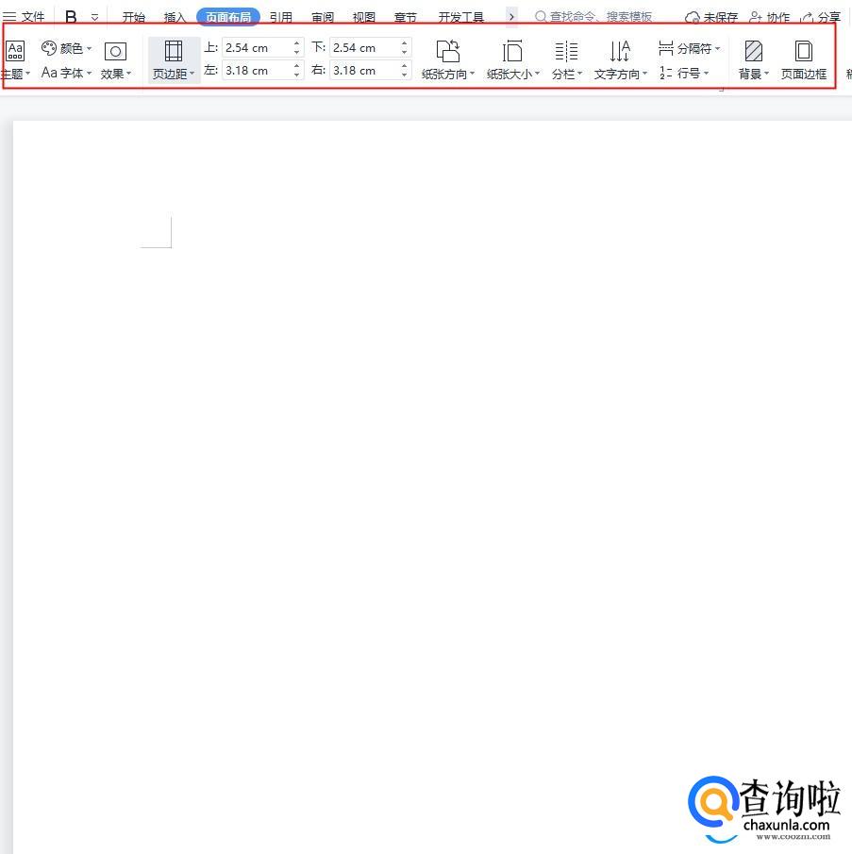Click the hamburger menu icon beside 文件
This screenshot has width=852, height=854.
[9, 17]
